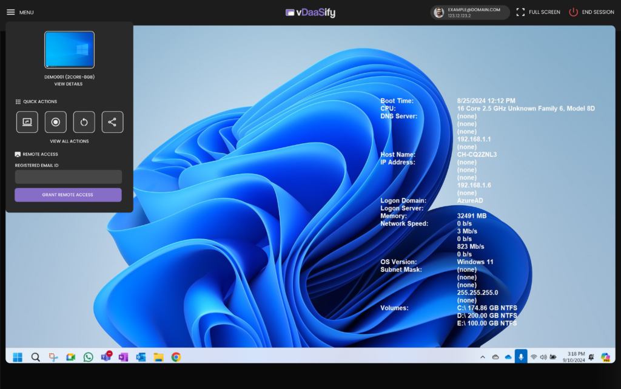Toggle the microphone icon in system tray
This screenshot has width=621, height=389.
520,357
